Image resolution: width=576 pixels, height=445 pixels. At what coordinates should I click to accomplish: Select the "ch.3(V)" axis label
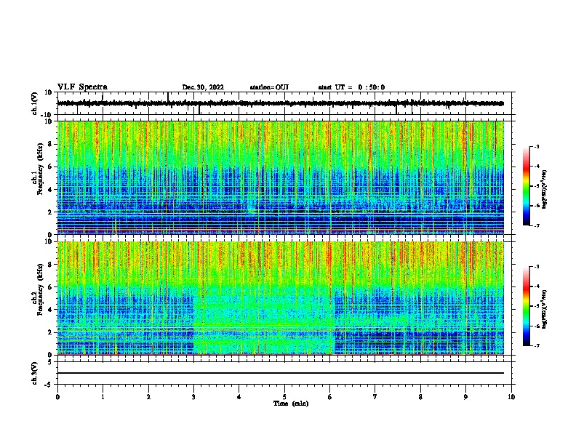(x=35, y=373)
